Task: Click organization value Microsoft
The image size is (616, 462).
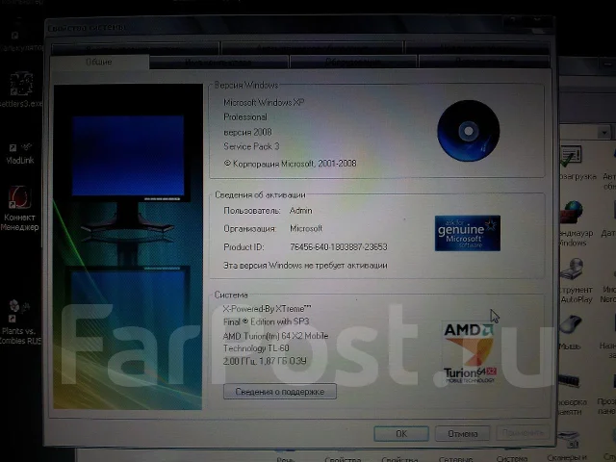Action: [306, 228]
